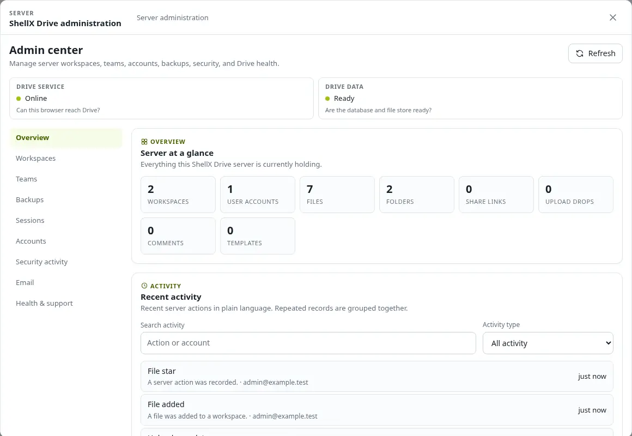Screen dimensions: 632x436
Task: Click 'Are the database and file store ready?'
Action: coord(378,110)
